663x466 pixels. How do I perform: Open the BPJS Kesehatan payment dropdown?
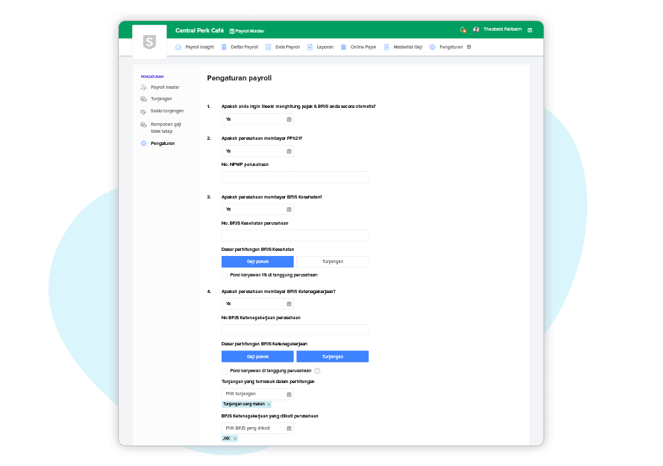[x=257, y=209]
